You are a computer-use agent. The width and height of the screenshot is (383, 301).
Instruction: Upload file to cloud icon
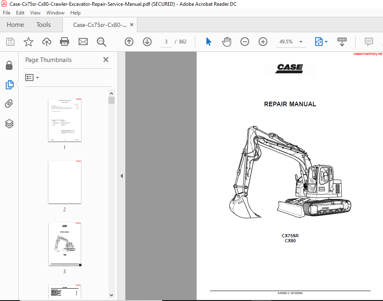tap(47, 42)
